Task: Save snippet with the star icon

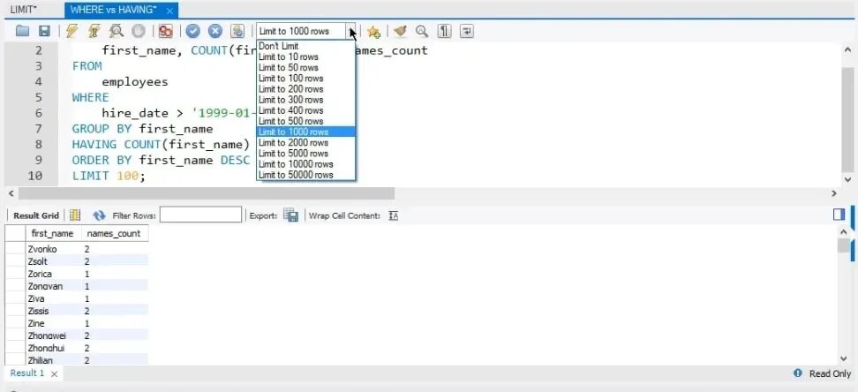Action: 373,31
